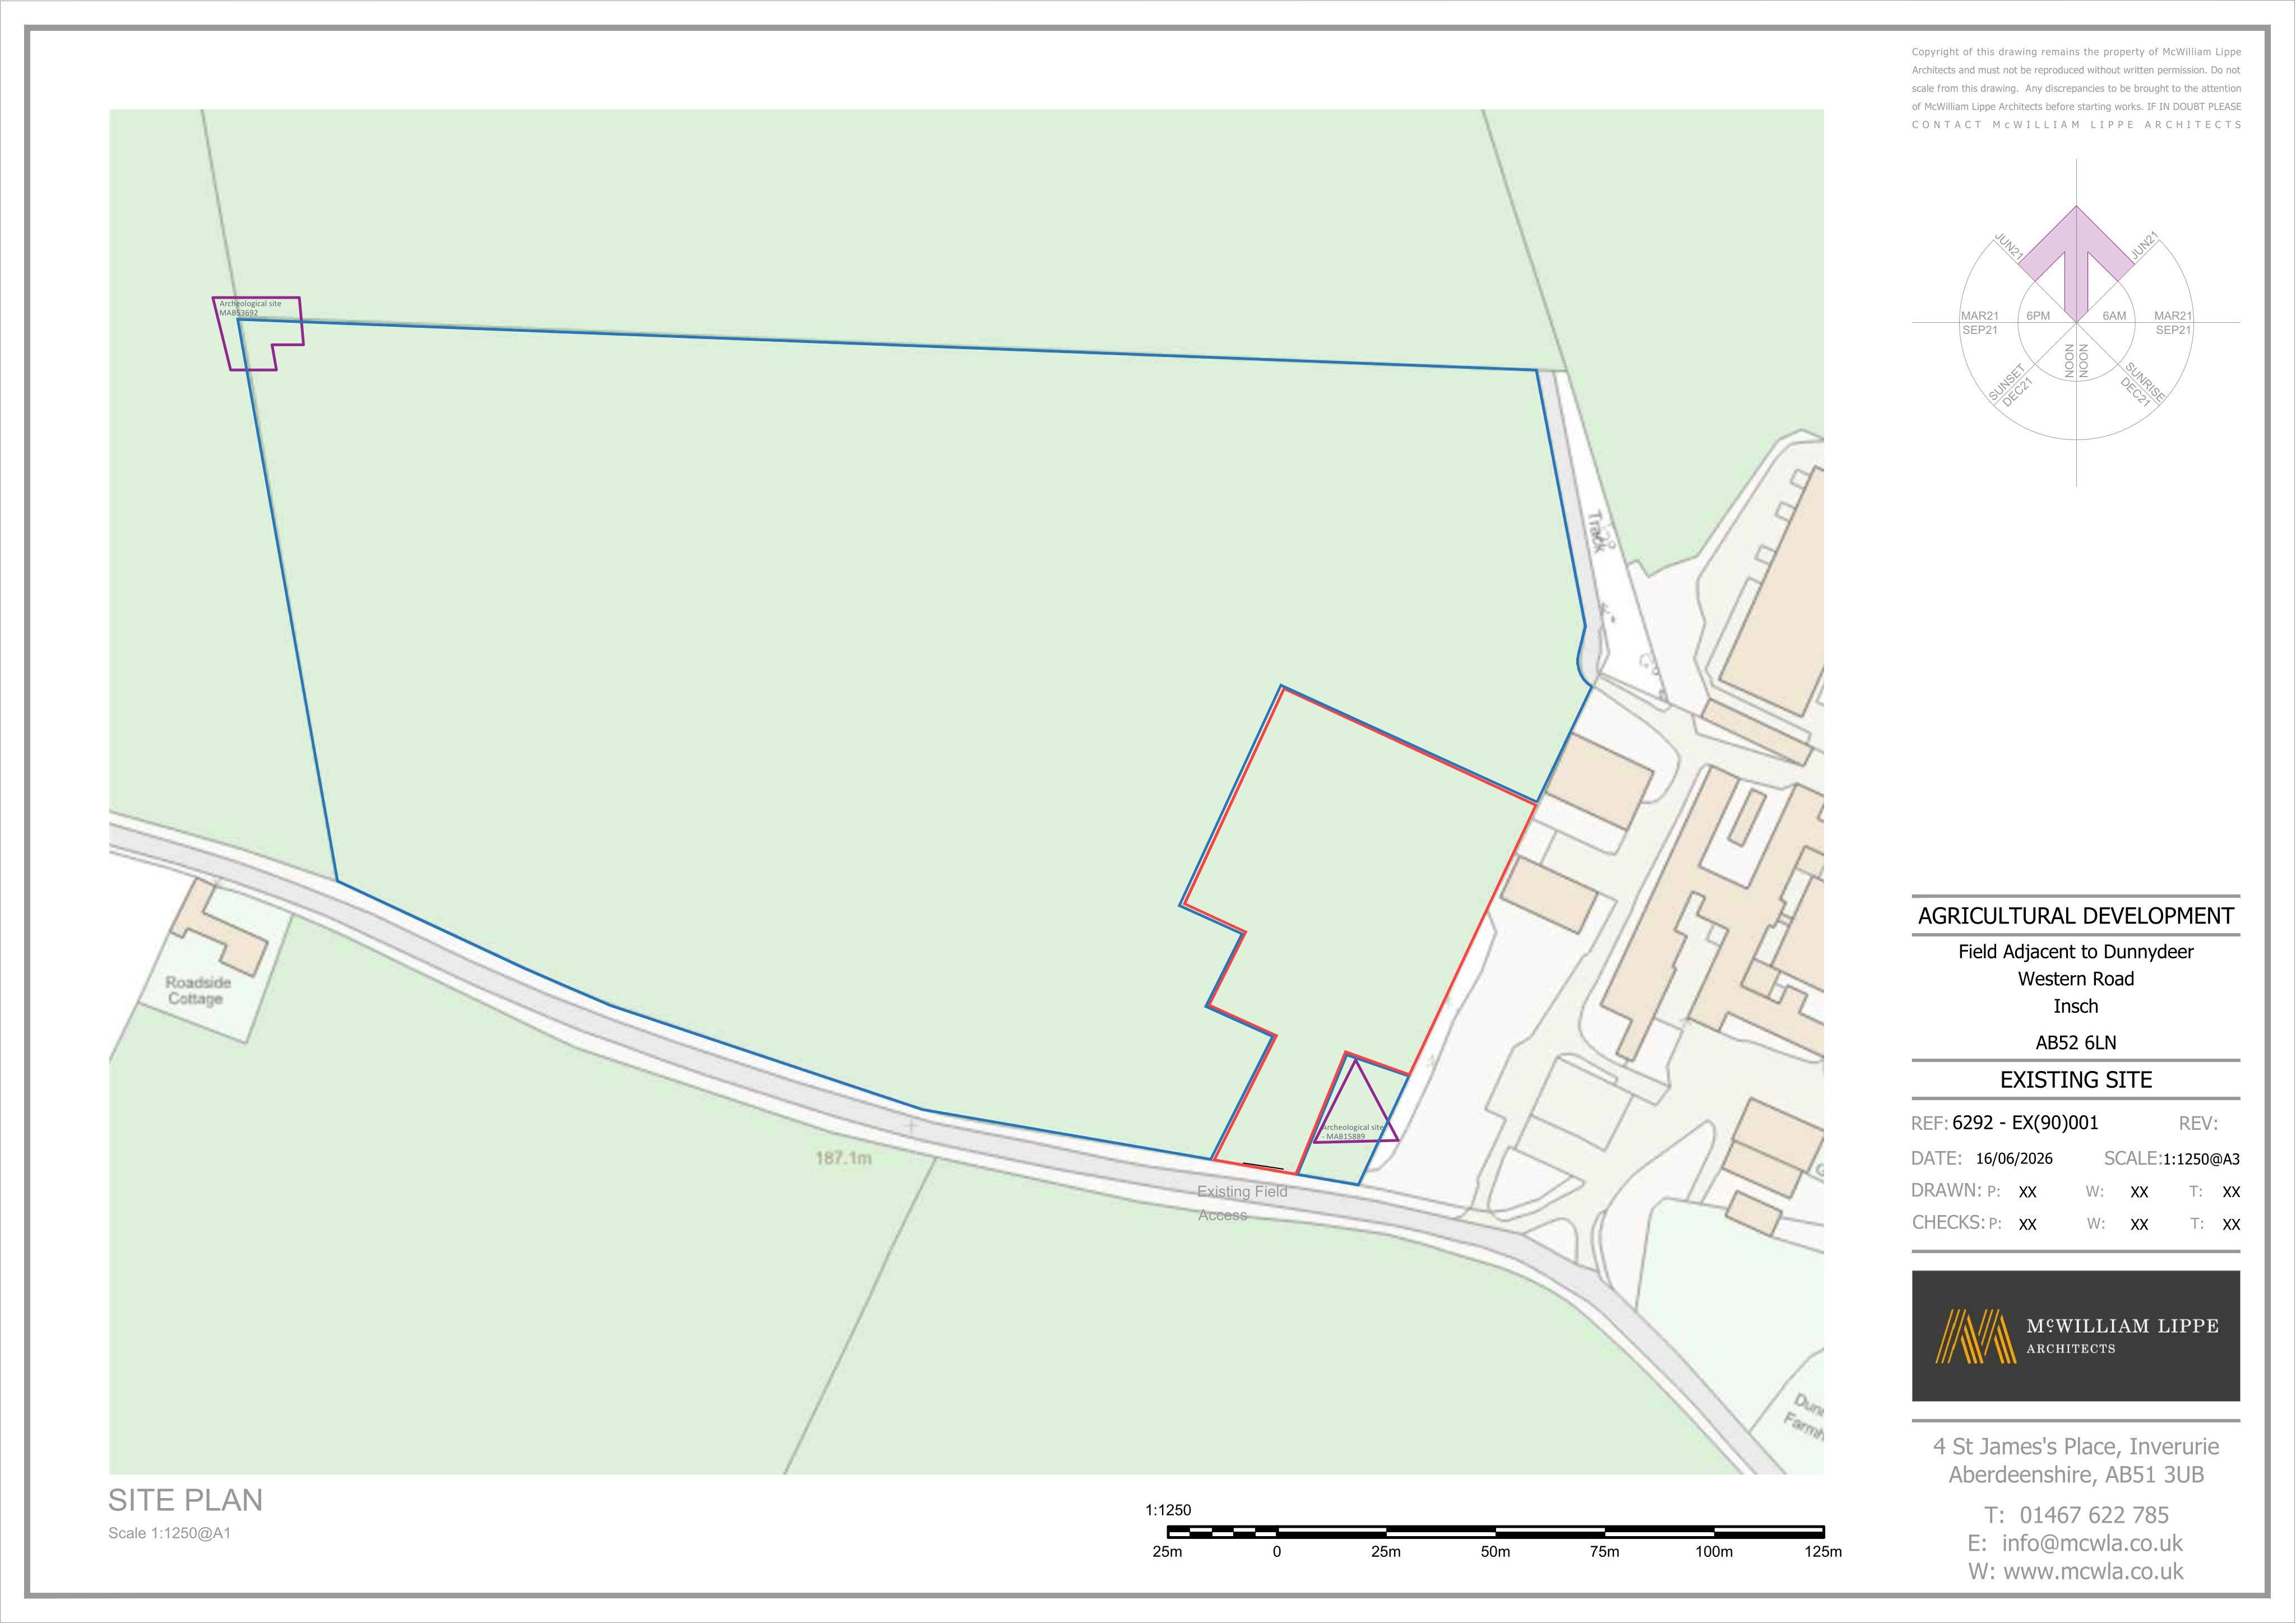Click the '100m' scale bar label
Screen dimensions: 2296x1623
point(1714,1552)
